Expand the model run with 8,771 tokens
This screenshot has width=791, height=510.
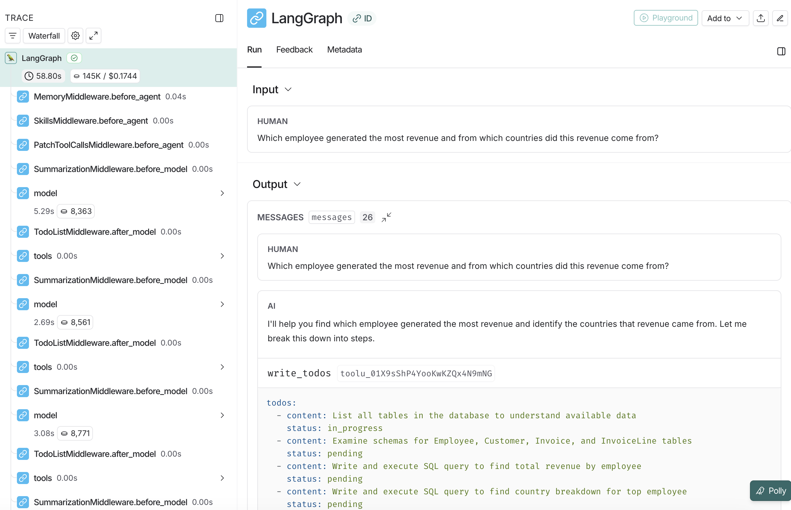[x=222, y=415]
